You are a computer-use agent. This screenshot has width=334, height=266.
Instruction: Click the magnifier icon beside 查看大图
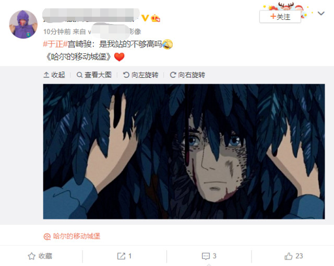pyautogui.click(x=79, y=75)
